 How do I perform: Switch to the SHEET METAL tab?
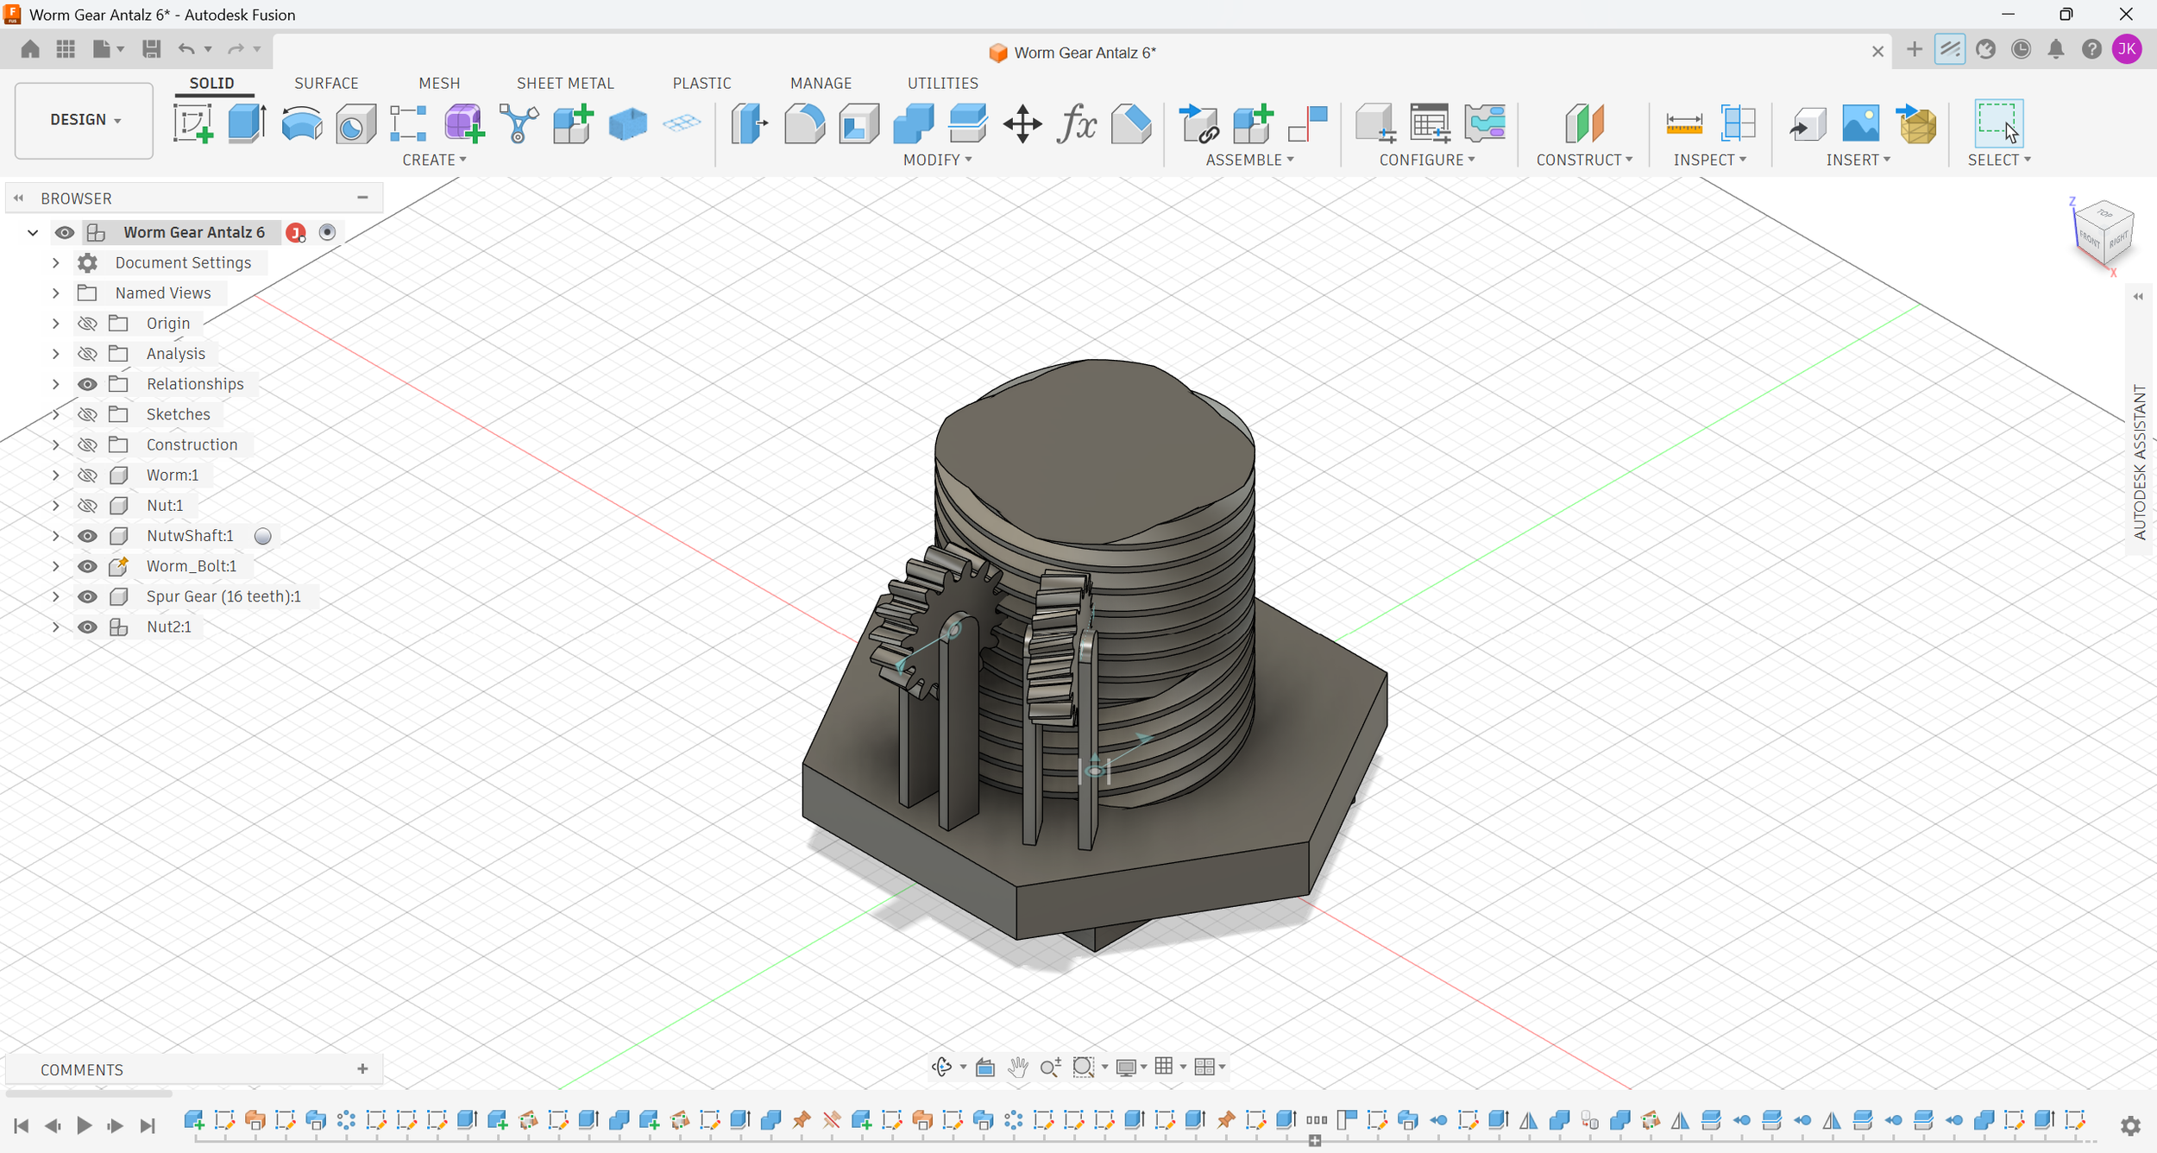pyautogui.click(x=565, y=83)
